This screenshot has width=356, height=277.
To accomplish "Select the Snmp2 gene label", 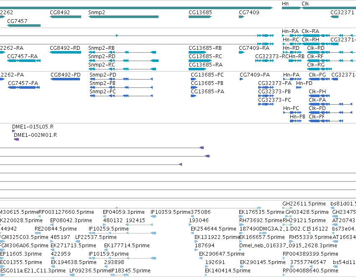I will tap(97, 13).
